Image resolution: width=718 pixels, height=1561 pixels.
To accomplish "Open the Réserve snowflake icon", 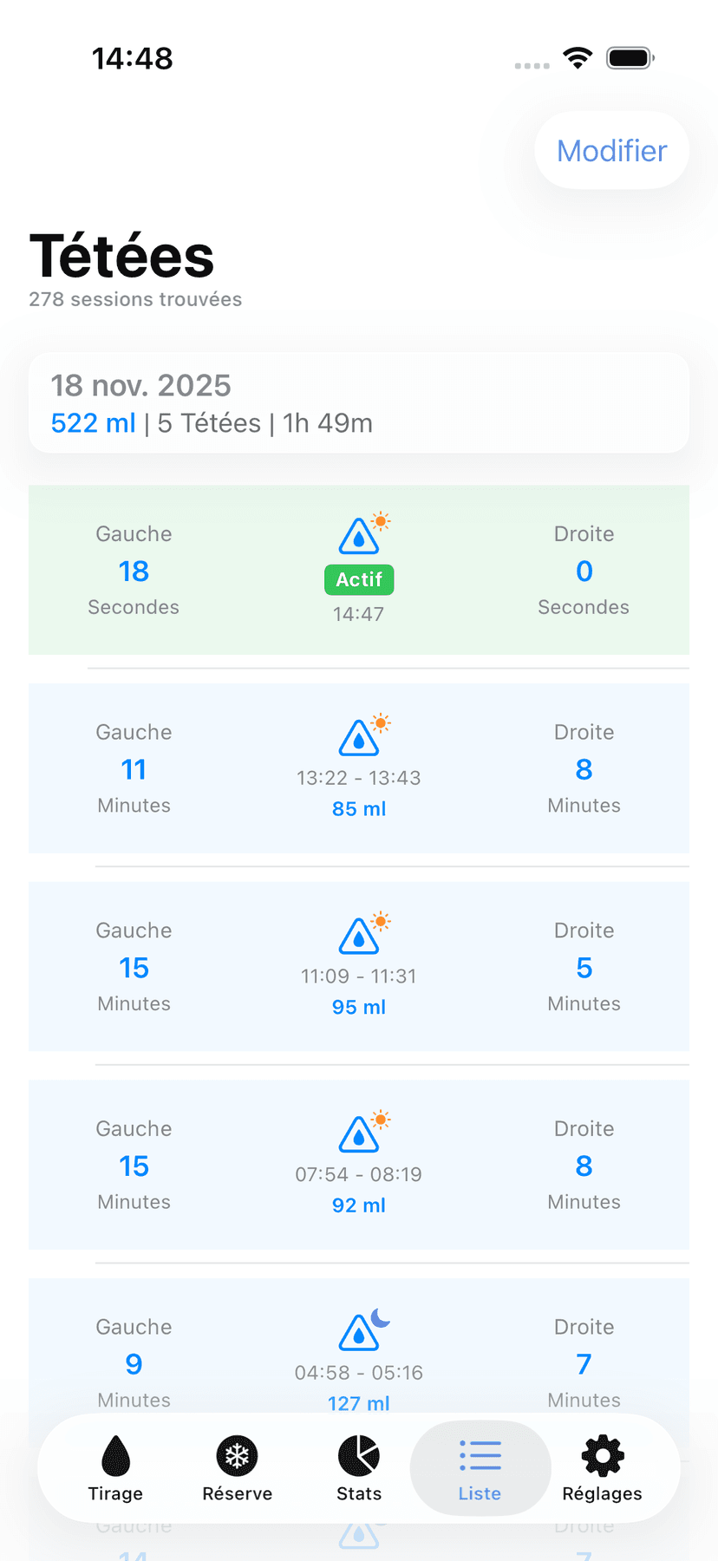I will click(237, 1455).
